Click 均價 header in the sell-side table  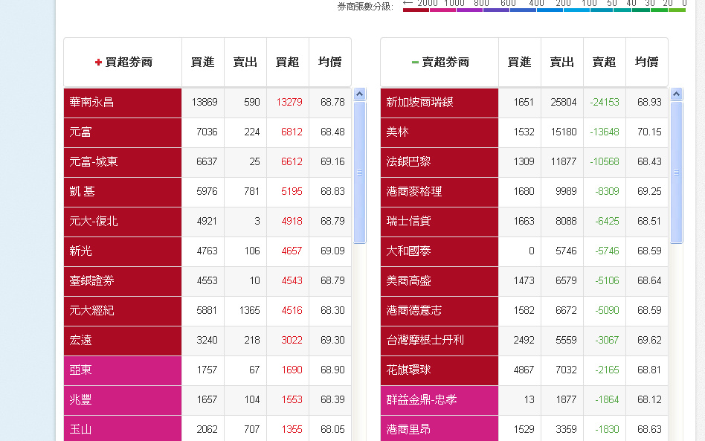[x=646, y=62]
